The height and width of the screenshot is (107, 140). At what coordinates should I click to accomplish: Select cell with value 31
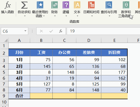tap(41, 78)
